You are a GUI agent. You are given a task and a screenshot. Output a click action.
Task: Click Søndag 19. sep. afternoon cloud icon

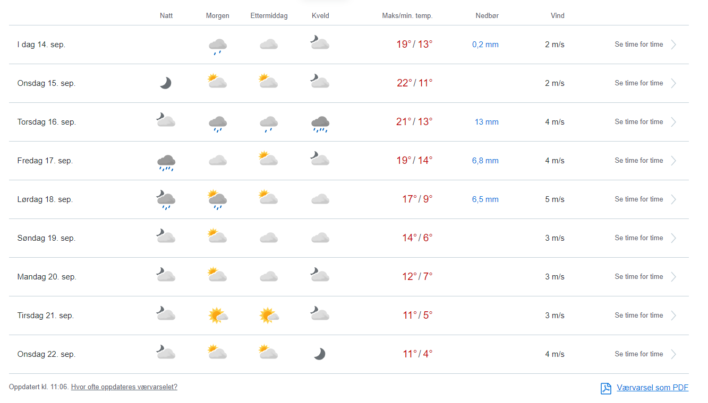pos(269,238)
